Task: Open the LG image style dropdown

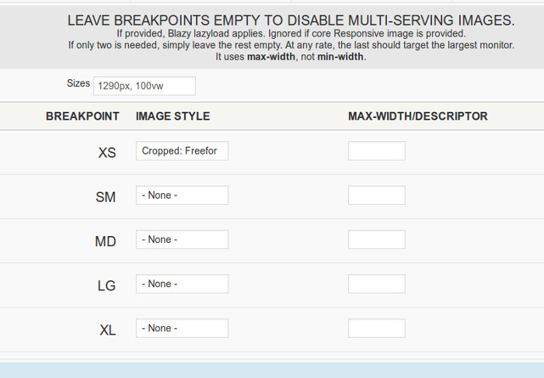Action: 182,284
